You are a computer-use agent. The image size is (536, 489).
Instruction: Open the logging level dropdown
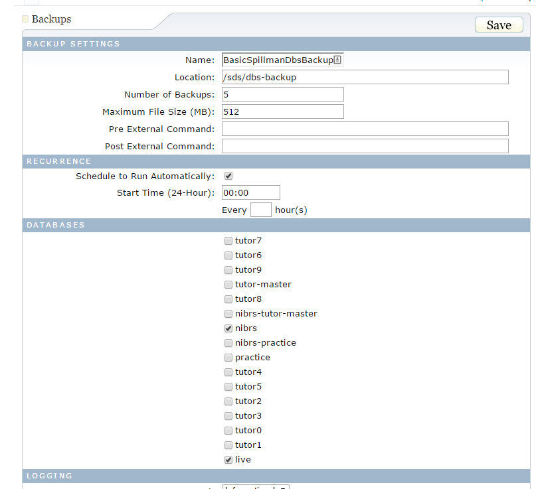256,487
